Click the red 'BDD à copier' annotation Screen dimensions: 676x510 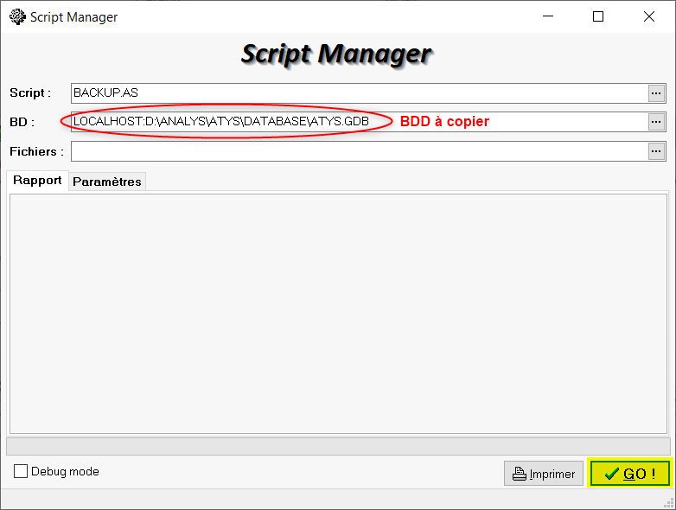coord(444,122)
